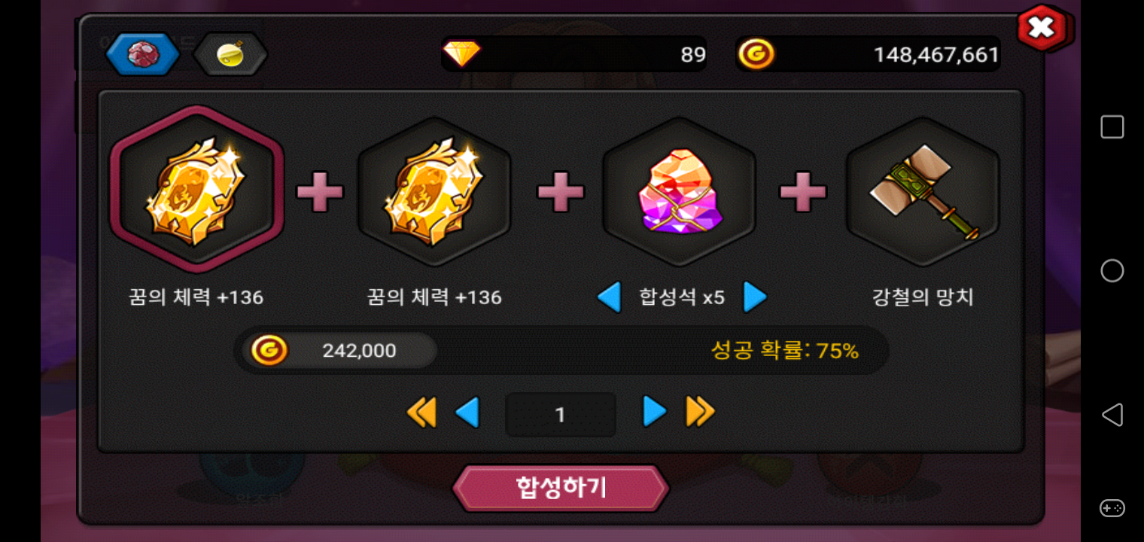Screen dimensions: 1144x542
Task: Tap the gold coin icon beside 148,467,661
Action: (756, 54)
